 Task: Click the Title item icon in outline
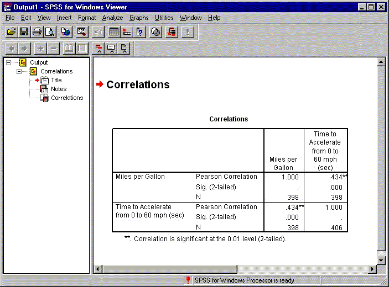[44, 81]
